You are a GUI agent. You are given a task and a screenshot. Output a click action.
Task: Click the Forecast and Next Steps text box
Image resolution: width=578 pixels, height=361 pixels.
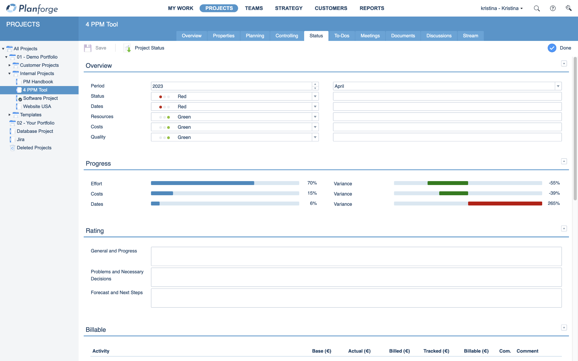(356, 298)
